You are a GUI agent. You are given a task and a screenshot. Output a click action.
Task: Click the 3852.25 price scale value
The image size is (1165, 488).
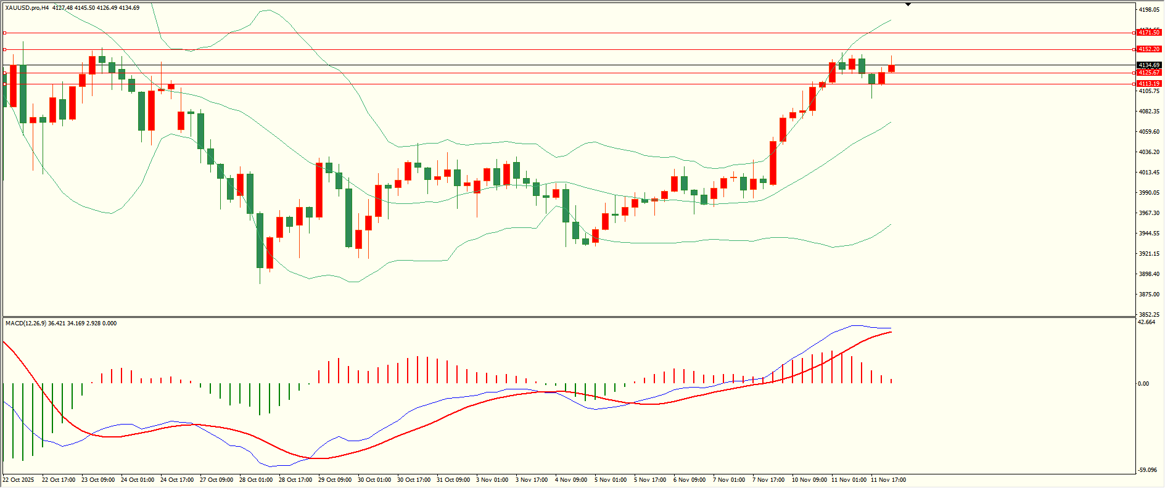click(x=1149, y=314)
